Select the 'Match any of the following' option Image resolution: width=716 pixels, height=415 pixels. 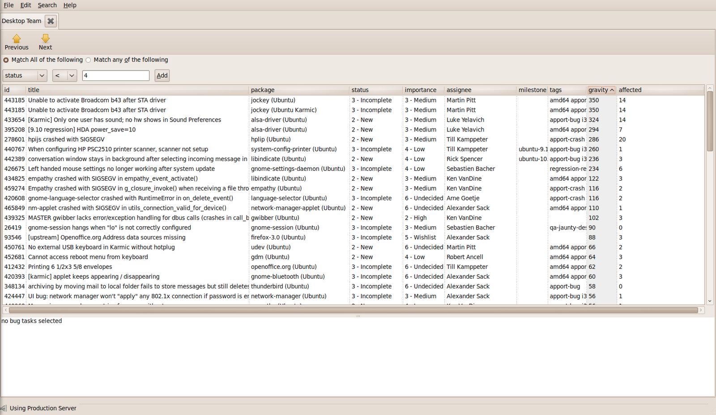(127, 60)
